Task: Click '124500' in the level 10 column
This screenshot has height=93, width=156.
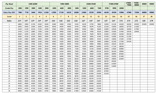Action: pyautogui.click(x=83, y=91)
